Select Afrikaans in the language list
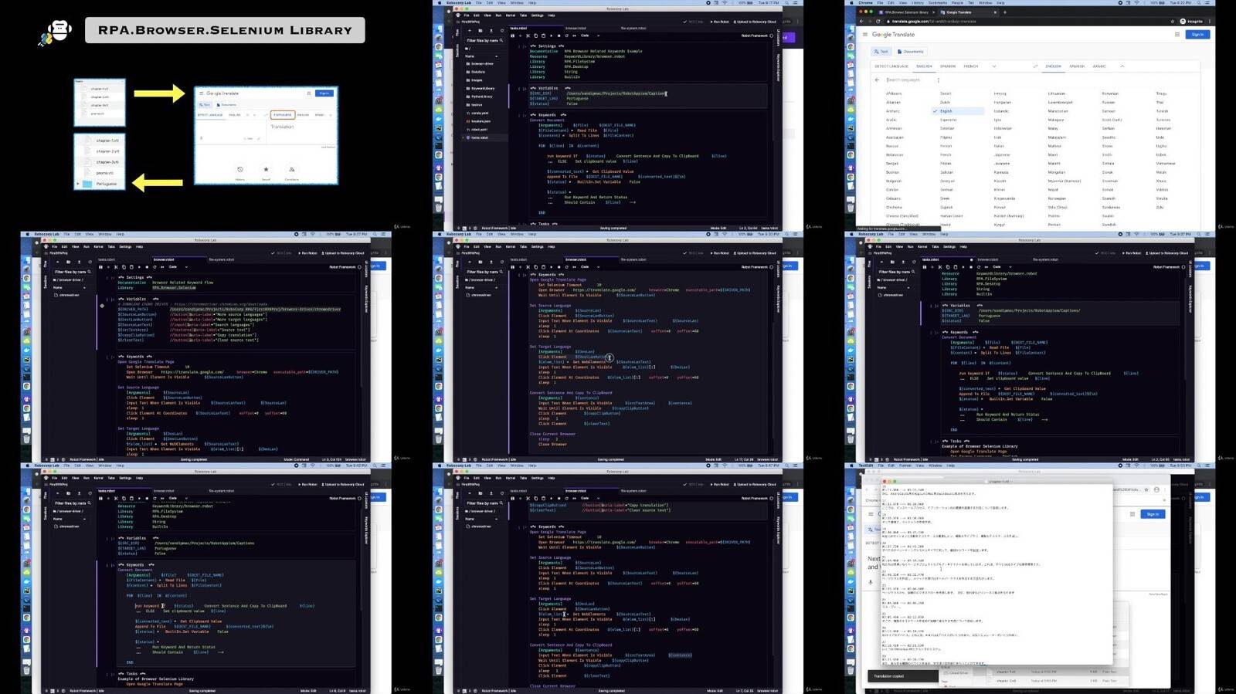 point(894,93)
